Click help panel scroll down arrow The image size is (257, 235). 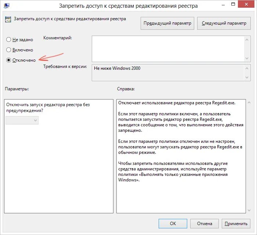click(x=249, y=210)
